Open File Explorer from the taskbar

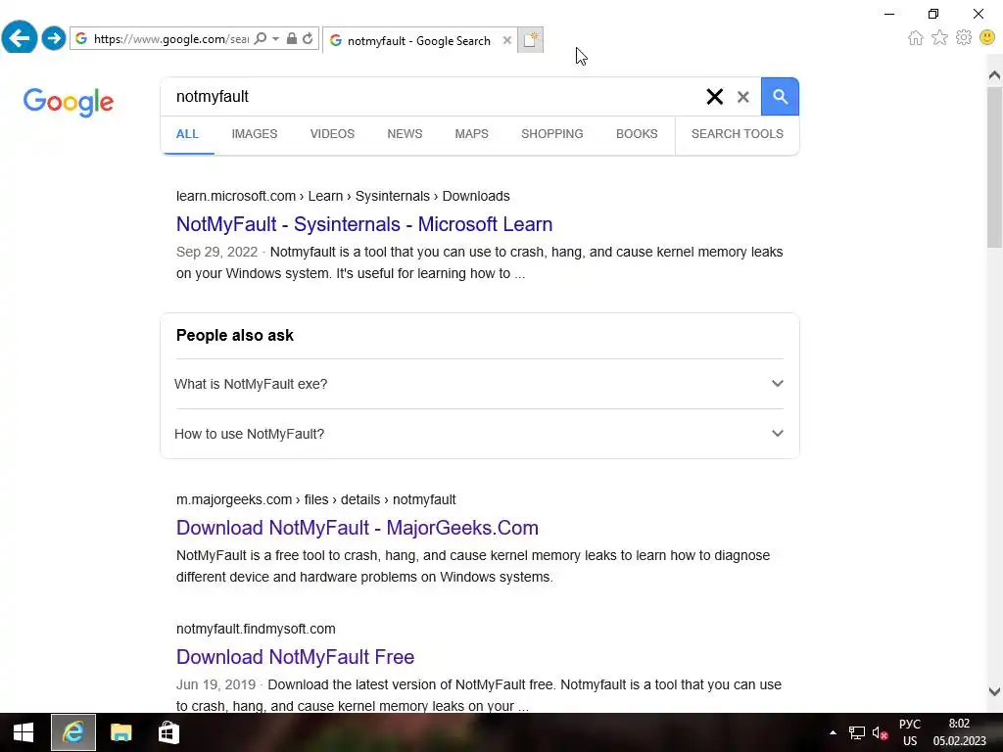[120, 732]
